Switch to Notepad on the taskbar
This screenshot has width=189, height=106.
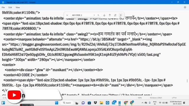(120, 103)
